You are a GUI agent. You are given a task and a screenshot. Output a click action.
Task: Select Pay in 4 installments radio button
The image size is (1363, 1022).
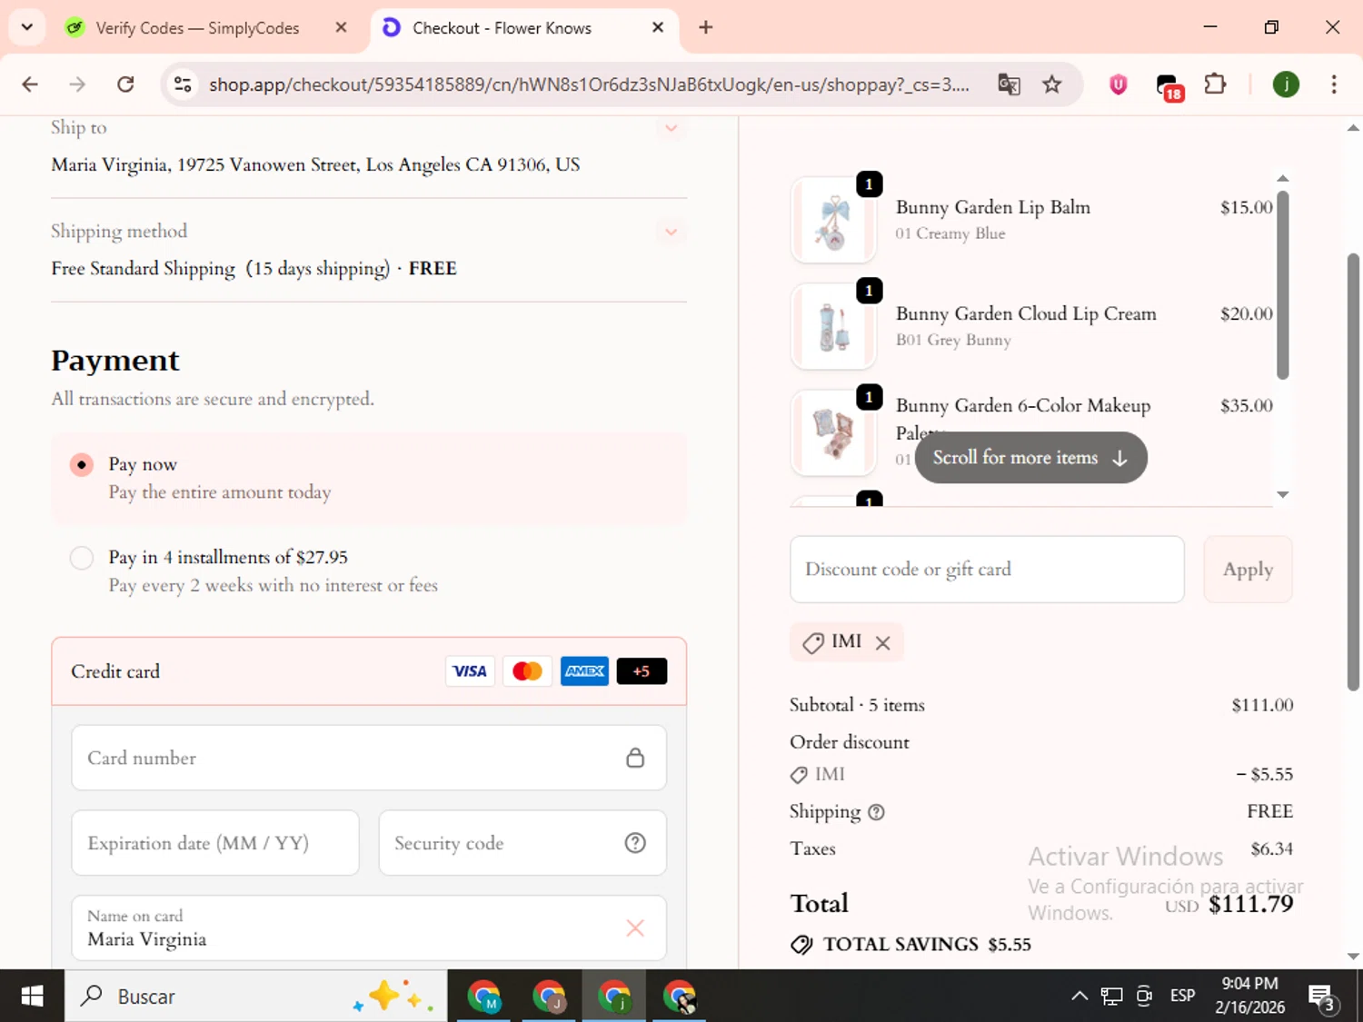82,557
